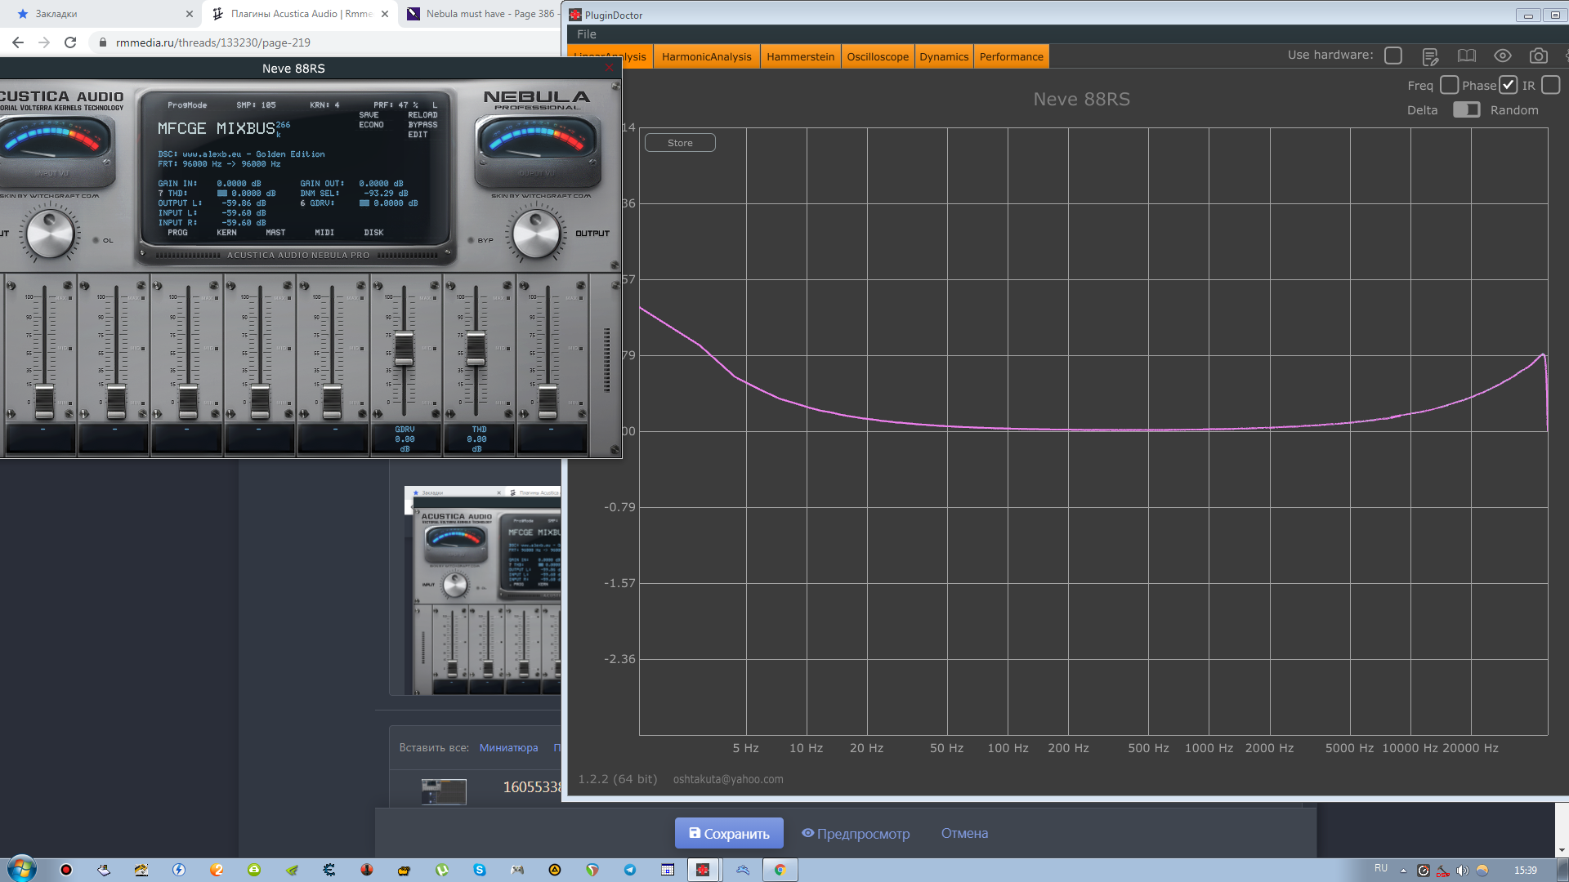Click the GDRV fader handle

click(404, 349)
